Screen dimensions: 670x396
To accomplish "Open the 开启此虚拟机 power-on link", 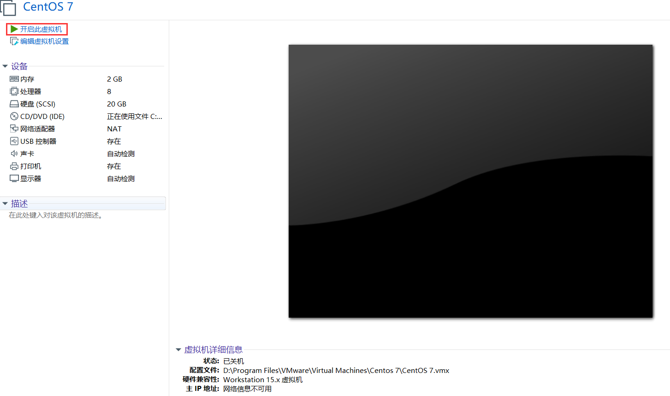I will pyautogui.click(x=41, y=29).
